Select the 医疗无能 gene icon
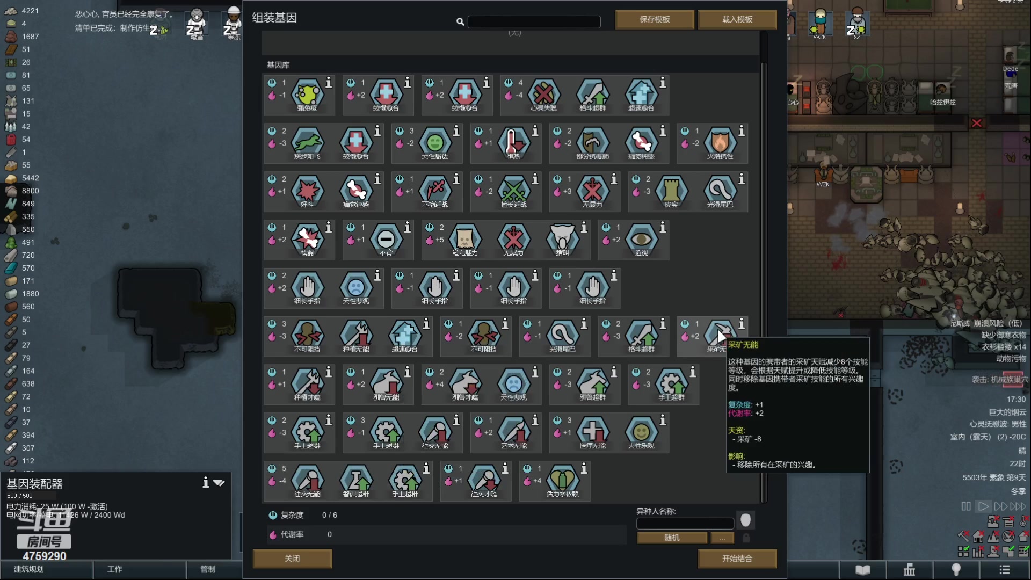This screenshot has height=580, width=1031. [x=592, y=432]
